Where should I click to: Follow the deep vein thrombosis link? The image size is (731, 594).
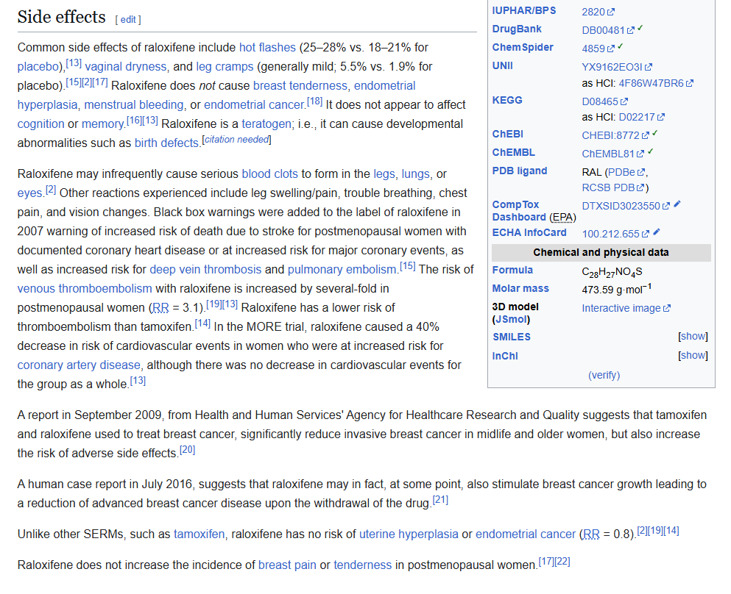[205, 270]
